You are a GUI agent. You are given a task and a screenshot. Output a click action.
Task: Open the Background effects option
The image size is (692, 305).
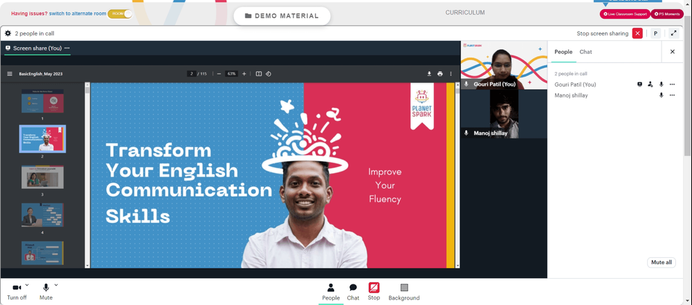[404, 292]
